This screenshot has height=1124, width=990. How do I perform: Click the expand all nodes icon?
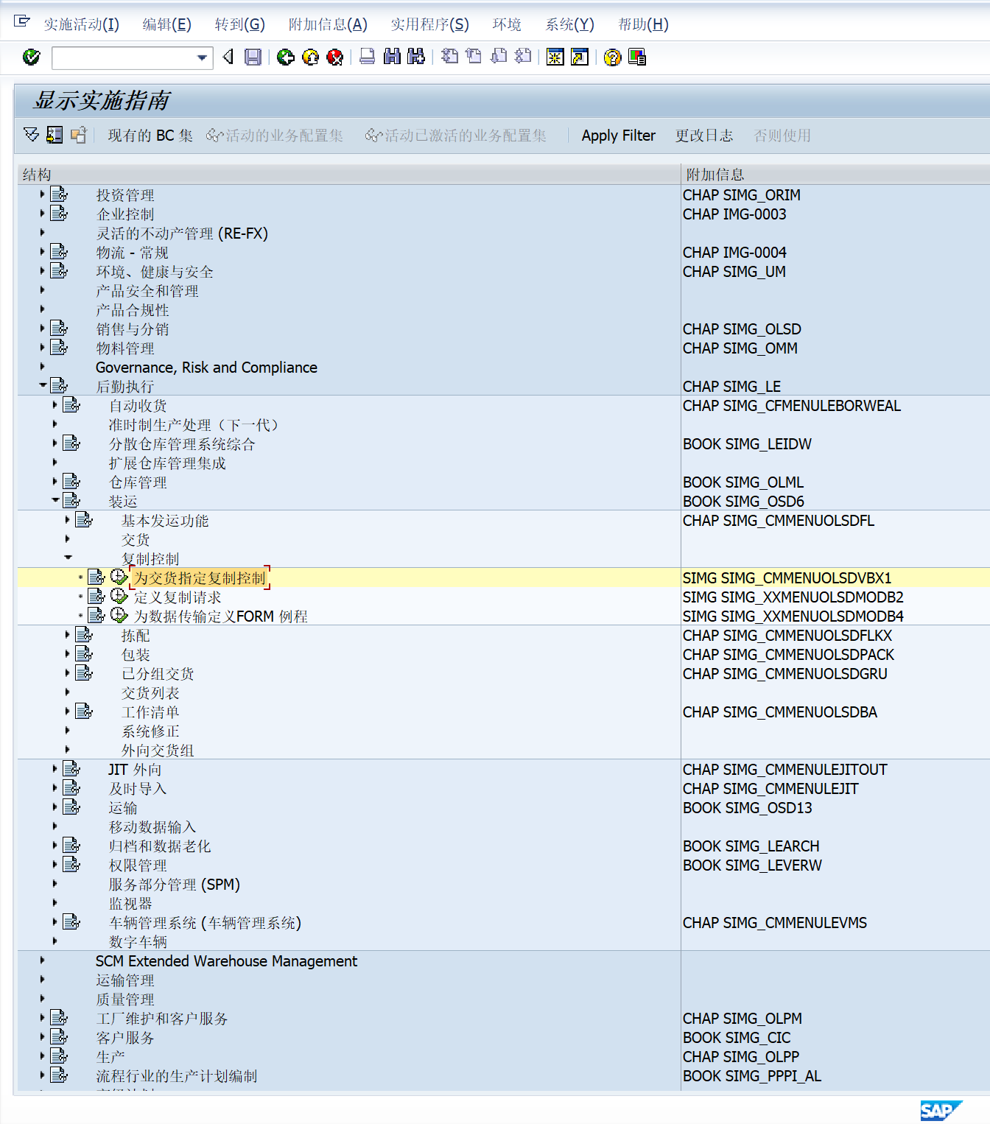tap(31, 135)
